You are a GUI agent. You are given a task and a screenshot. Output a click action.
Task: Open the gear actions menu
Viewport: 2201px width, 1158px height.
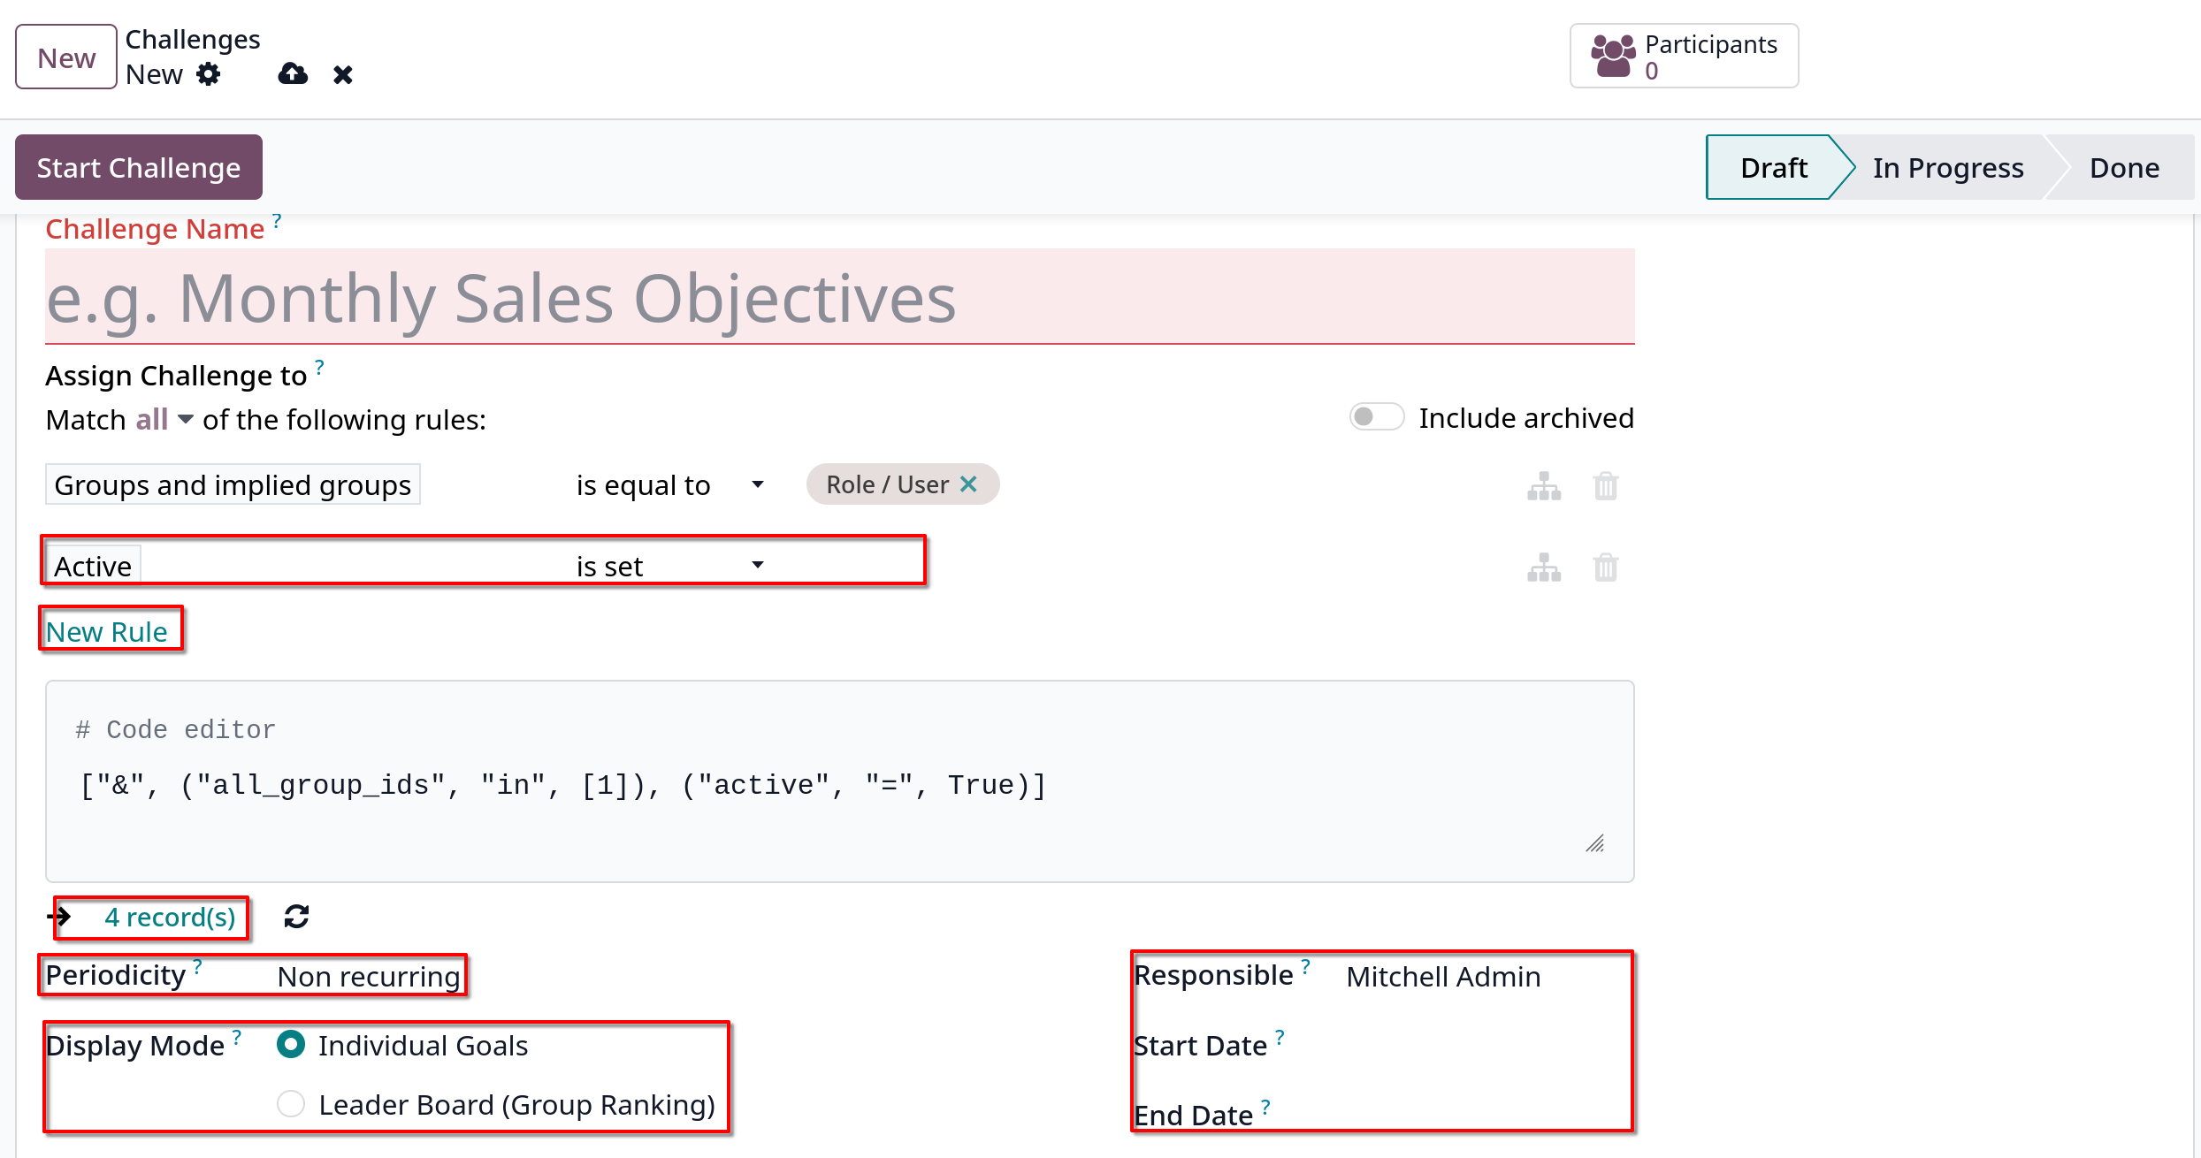[x=209, y=74]
